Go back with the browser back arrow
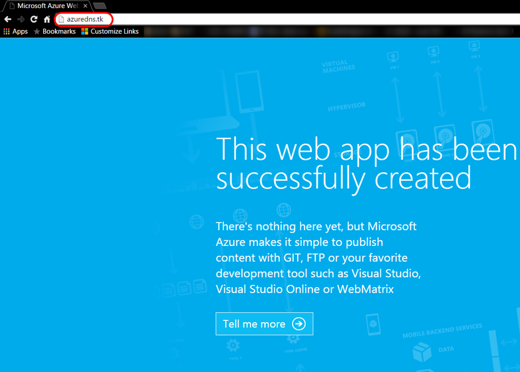 coord(8,19)
